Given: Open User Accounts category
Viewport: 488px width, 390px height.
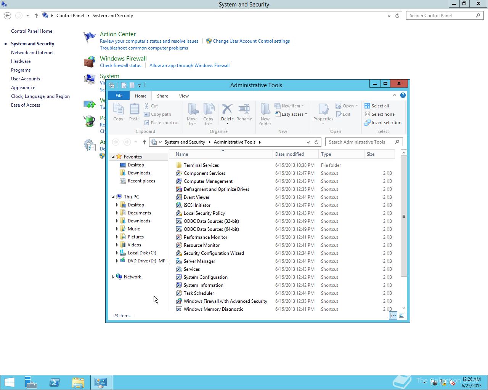Looking at the screenshot, I should click(26, 79).
